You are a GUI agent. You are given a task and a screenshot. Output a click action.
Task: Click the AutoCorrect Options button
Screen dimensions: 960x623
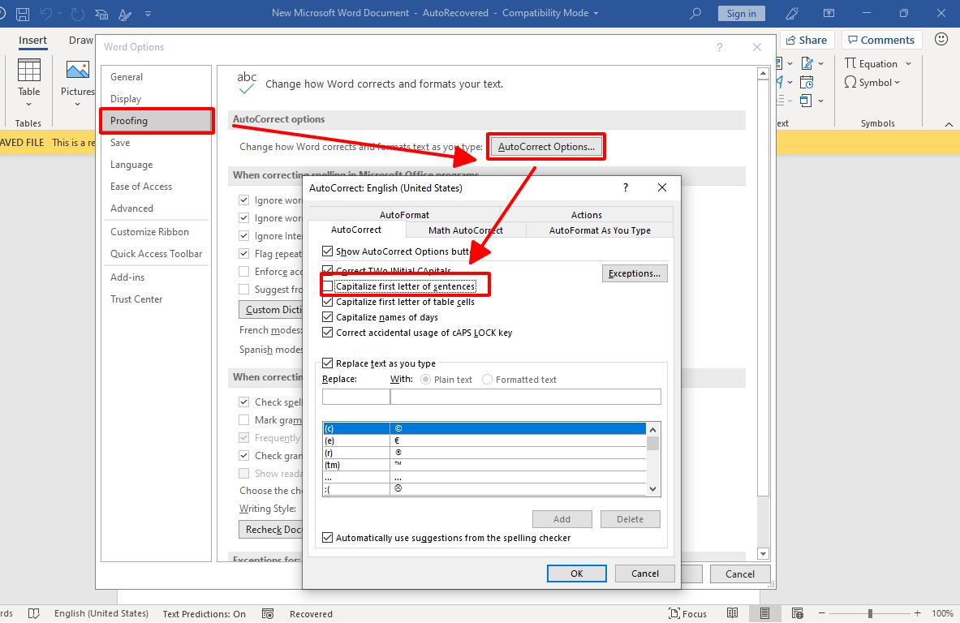(546, 147)
